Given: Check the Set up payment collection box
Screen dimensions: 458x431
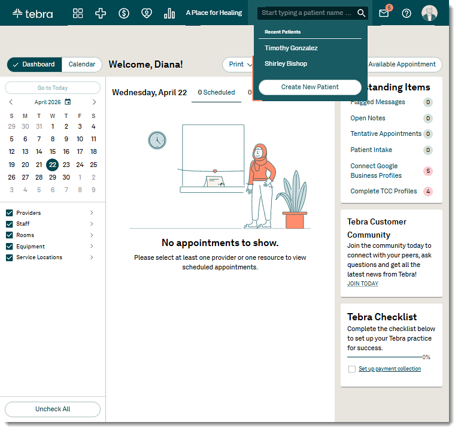Looking at the screenshot, I should pyautogui.click(x=351, y=369).
